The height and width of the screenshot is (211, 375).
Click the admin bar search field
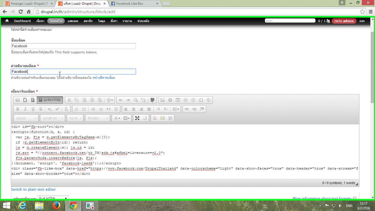point(290,21)
